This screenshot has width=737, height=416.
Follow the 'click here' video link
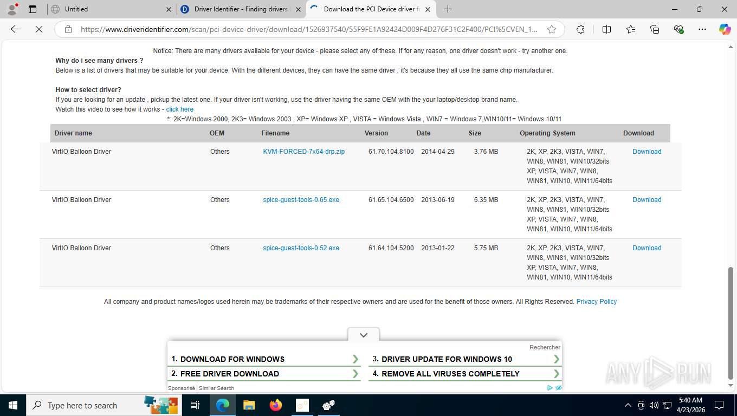pos(179,109)
